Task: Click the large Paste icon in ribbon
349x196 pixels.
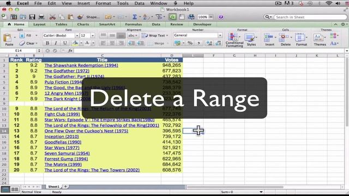Action: tap(8, 38)
